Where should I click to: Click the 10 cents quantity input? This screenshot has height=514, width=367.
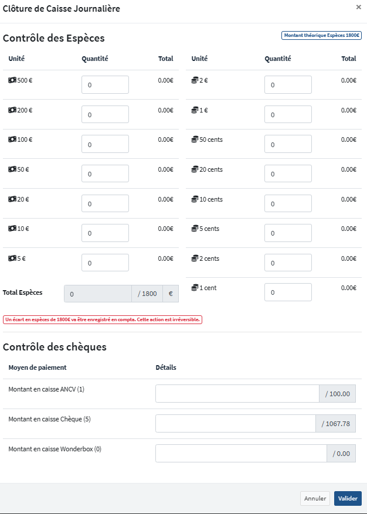pyautogui.click(x=288, y=203)
